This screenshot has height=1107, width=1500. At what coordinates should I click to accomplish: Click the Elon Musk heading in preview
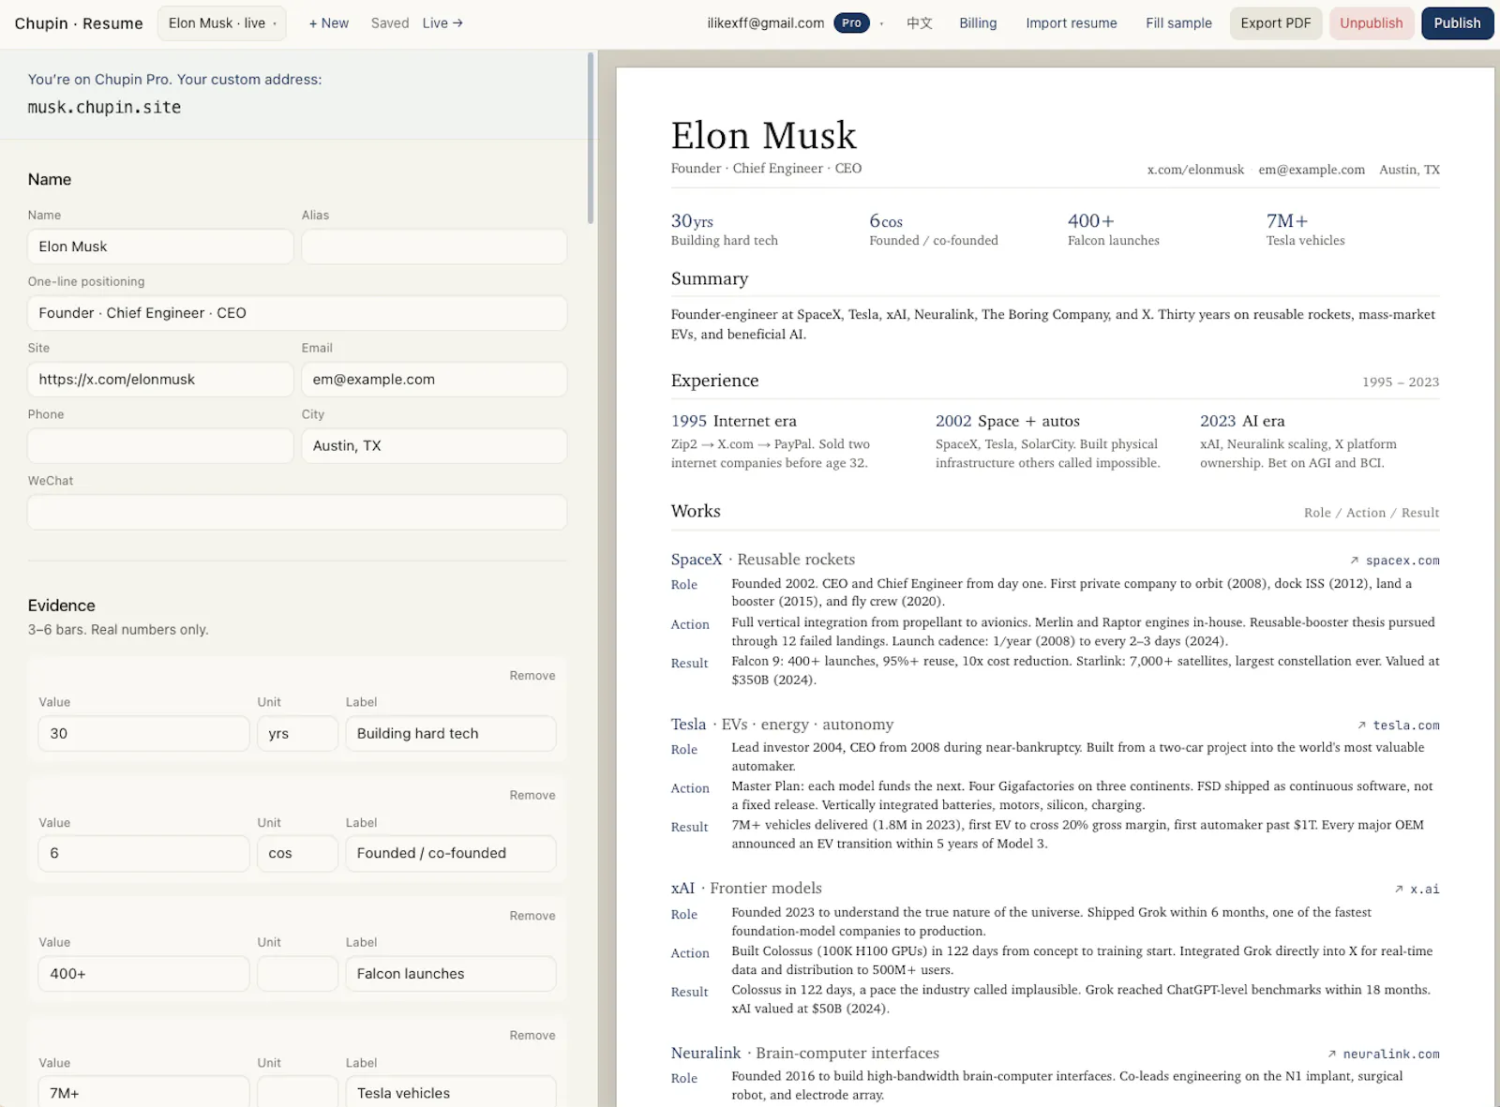tap(763, 136)
